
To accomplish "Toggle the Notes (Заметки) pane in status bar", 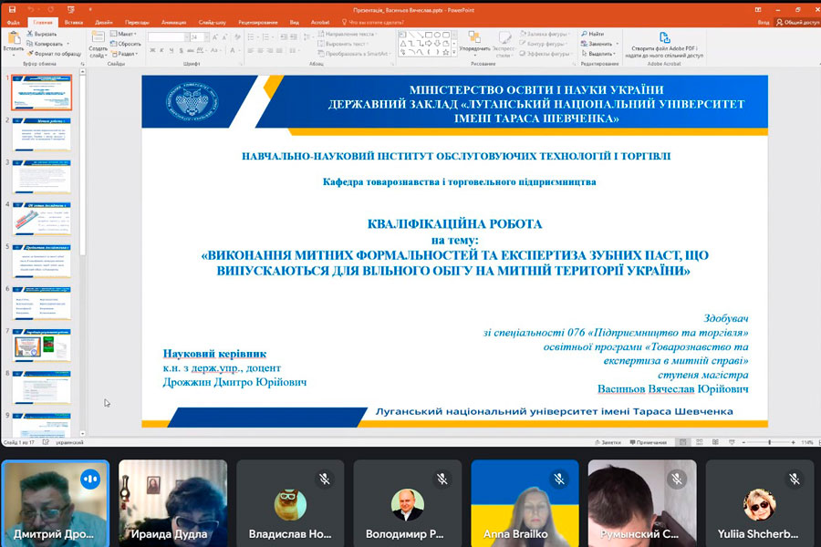I will coord(606,442).
